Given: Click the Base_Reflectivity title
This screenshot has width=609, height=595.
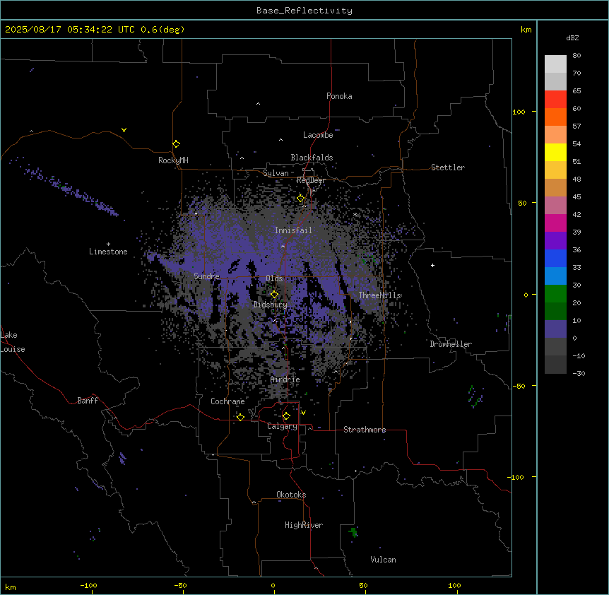Looking at the screenshot, I should pyautogui.click(x=304, y=11).
